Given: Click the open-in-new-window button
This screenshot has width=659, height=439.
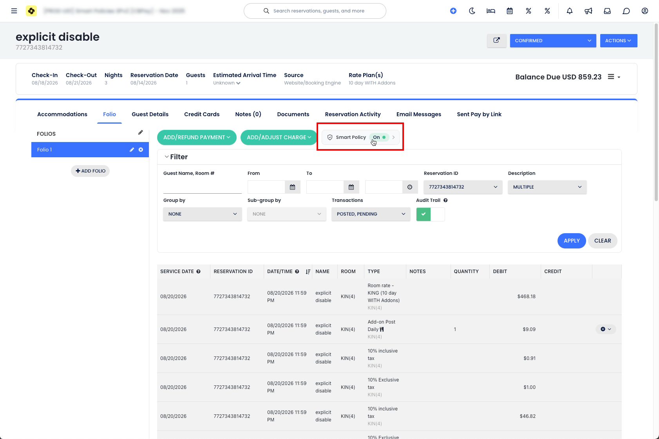Looking at the screenshot, I should click(496, 41).
